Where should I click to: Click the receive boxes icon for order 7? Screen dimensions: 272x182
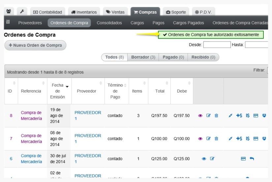[264, 139]
